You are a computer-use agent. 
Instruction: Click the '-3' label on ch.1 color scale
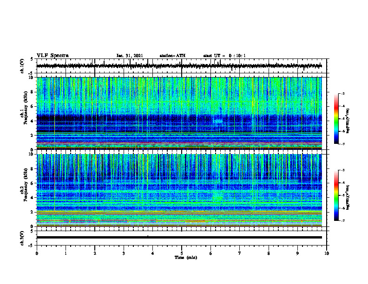click(343, 93)
